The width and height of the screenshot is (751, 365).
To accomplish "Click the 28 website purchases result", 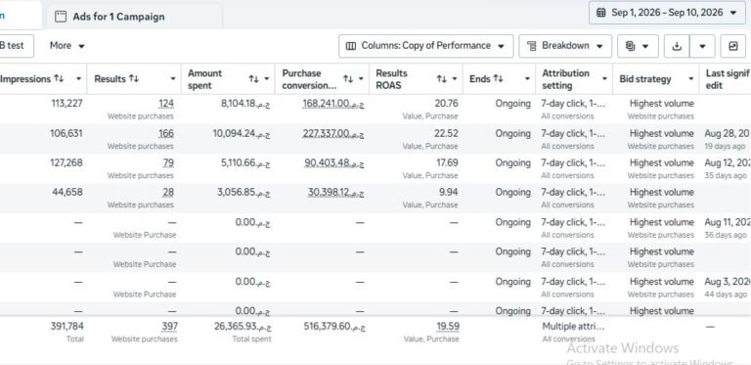I will click(167, 193).
